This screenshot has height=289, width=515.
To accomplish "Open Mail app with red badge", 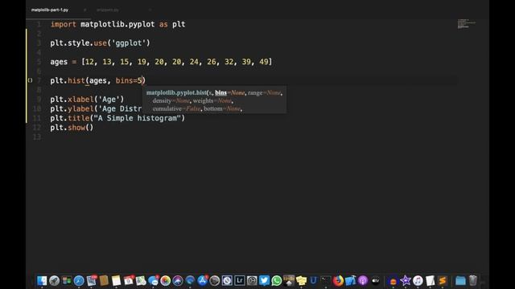I will pyautogui.click(x=92, y=280).
